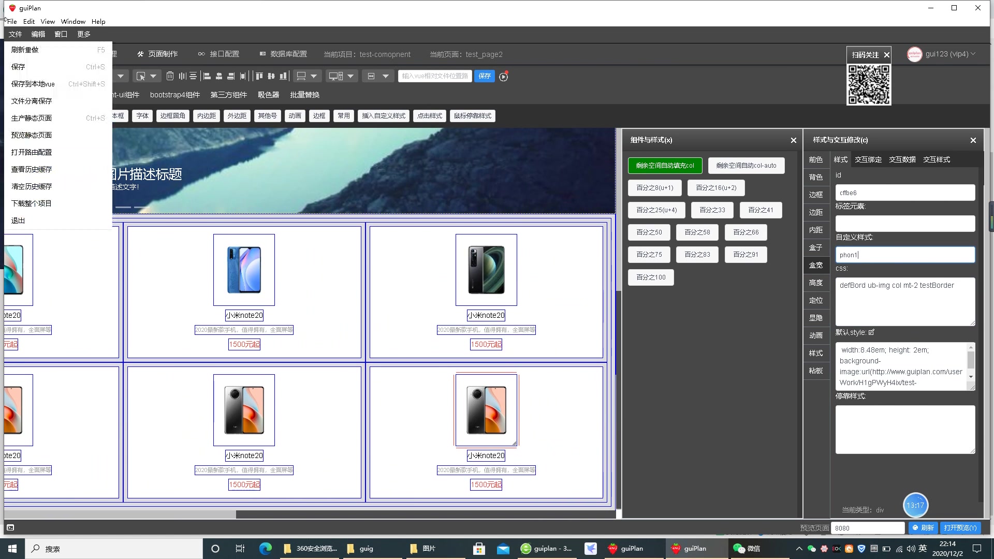Click the save button in toolbar
Image resolution: width=994 pixels, height=559 pixels.
click(x=485, y=76)
